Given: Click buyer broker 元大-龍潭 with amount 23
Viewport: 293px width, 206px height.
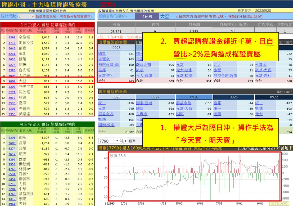Looking at the screenshot, I should [x=144, y=75].
